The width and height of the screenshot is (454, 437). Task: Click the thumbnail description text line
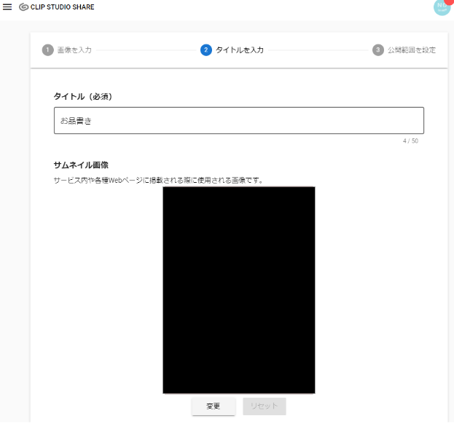point(158,180)
